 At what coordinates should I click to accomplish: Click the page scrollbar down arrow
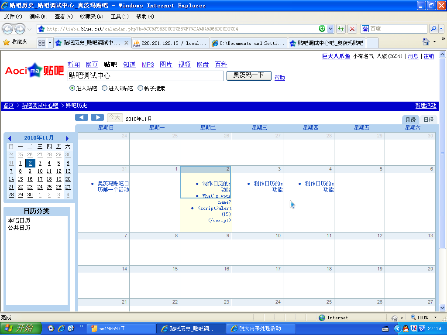click(443, 308)
